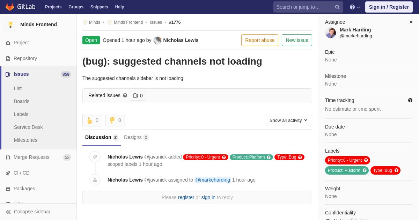The height and width of the screenshot is (220, 419).
Task: Click the related issues count badge
Action: click(x=138, y=96)
